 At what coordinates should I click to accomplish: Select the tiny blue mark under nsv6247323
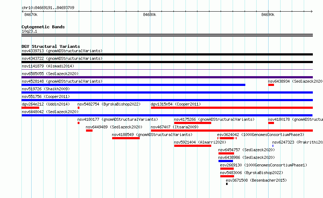coord(273,146)
